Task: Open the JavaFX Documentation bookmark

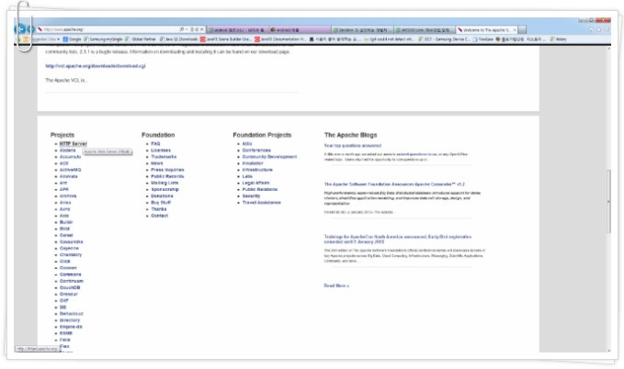Action: click(280, 39)
